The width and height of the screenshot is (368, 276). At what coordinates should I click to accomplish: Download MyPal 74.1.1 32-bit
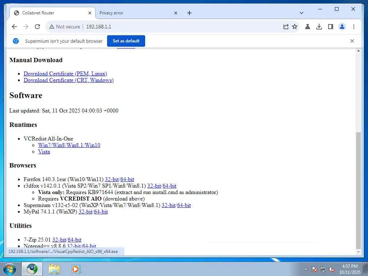coord(86,212)
